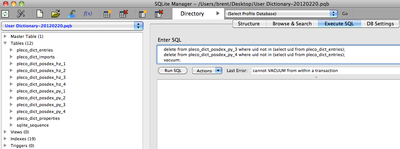Select pleco_dict_entries table in tree
The height and width of the screenshot is (149, 400).
click(35, 50)
